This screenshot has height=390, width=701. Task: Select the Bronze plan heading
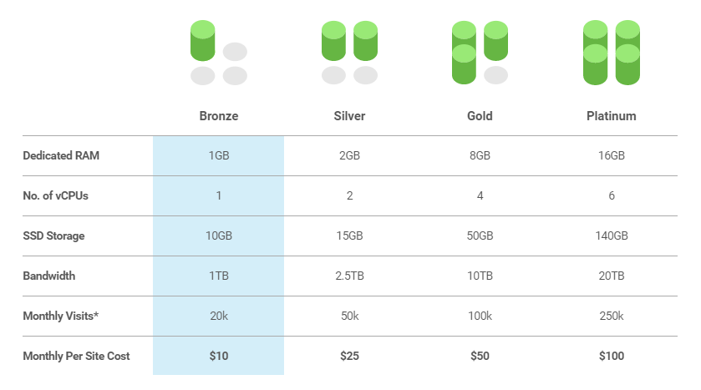(x=219, y=116)
